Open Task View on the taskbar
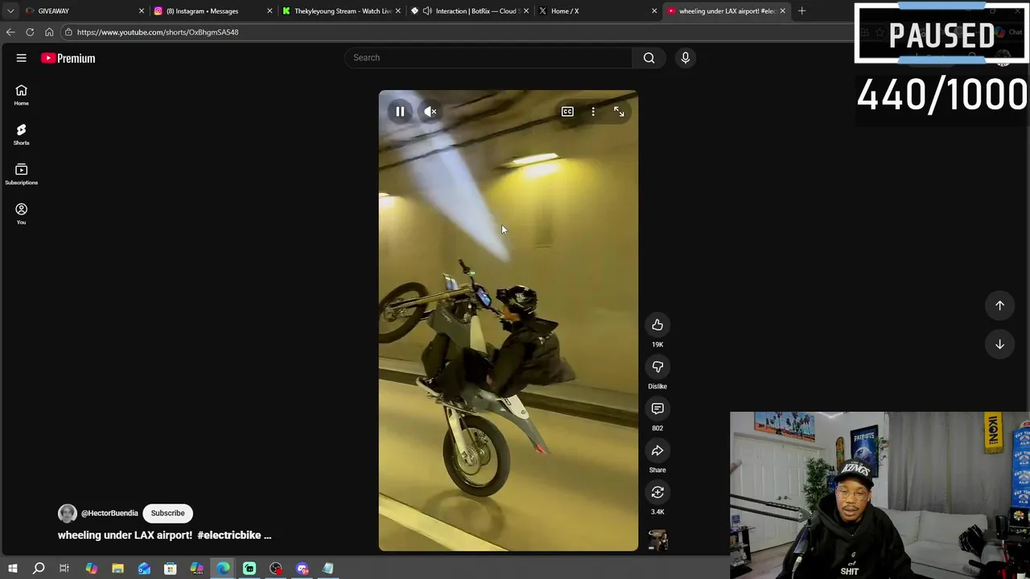1030x579 pixels. click(x=64, y=569)
